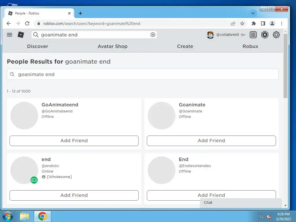Screen dimensions: 296x222
Task: Click the @collabvm0 username text
Action: point(227,35)
